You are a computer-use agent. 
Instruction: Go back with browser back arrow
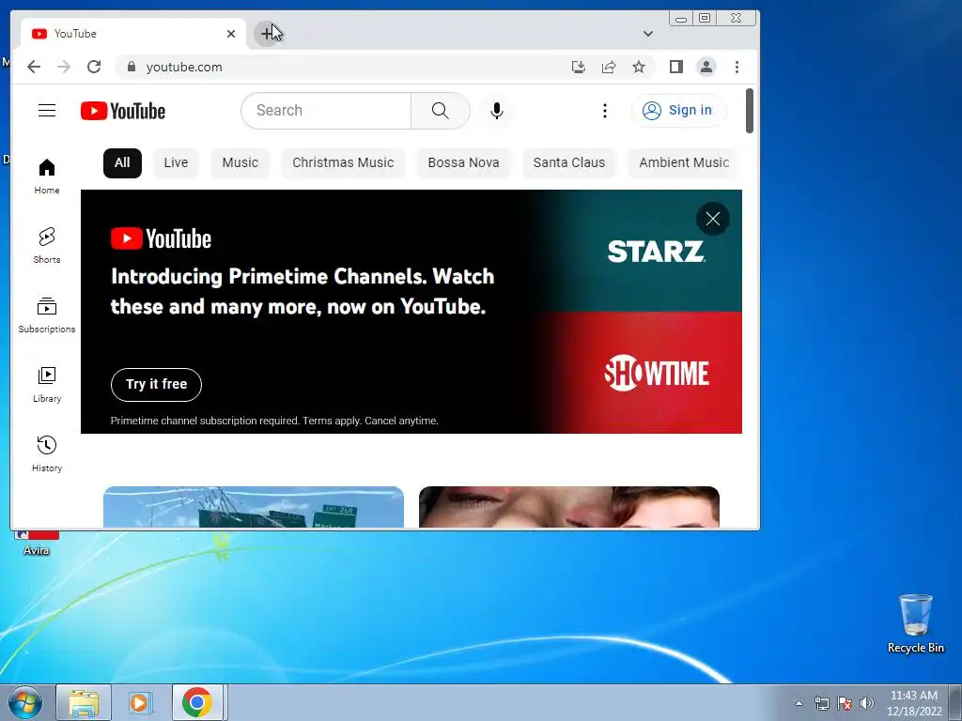[34, 67]
